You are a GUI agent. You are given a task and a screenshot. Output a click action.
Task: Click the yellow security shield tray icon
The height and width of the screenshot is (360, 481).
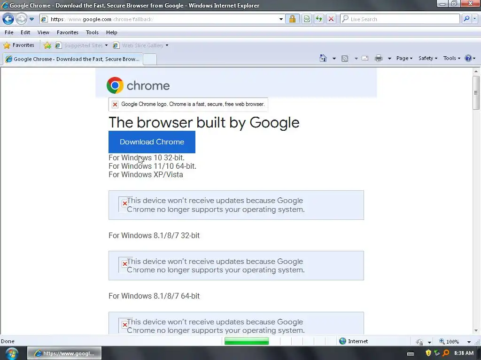[428, 353]
